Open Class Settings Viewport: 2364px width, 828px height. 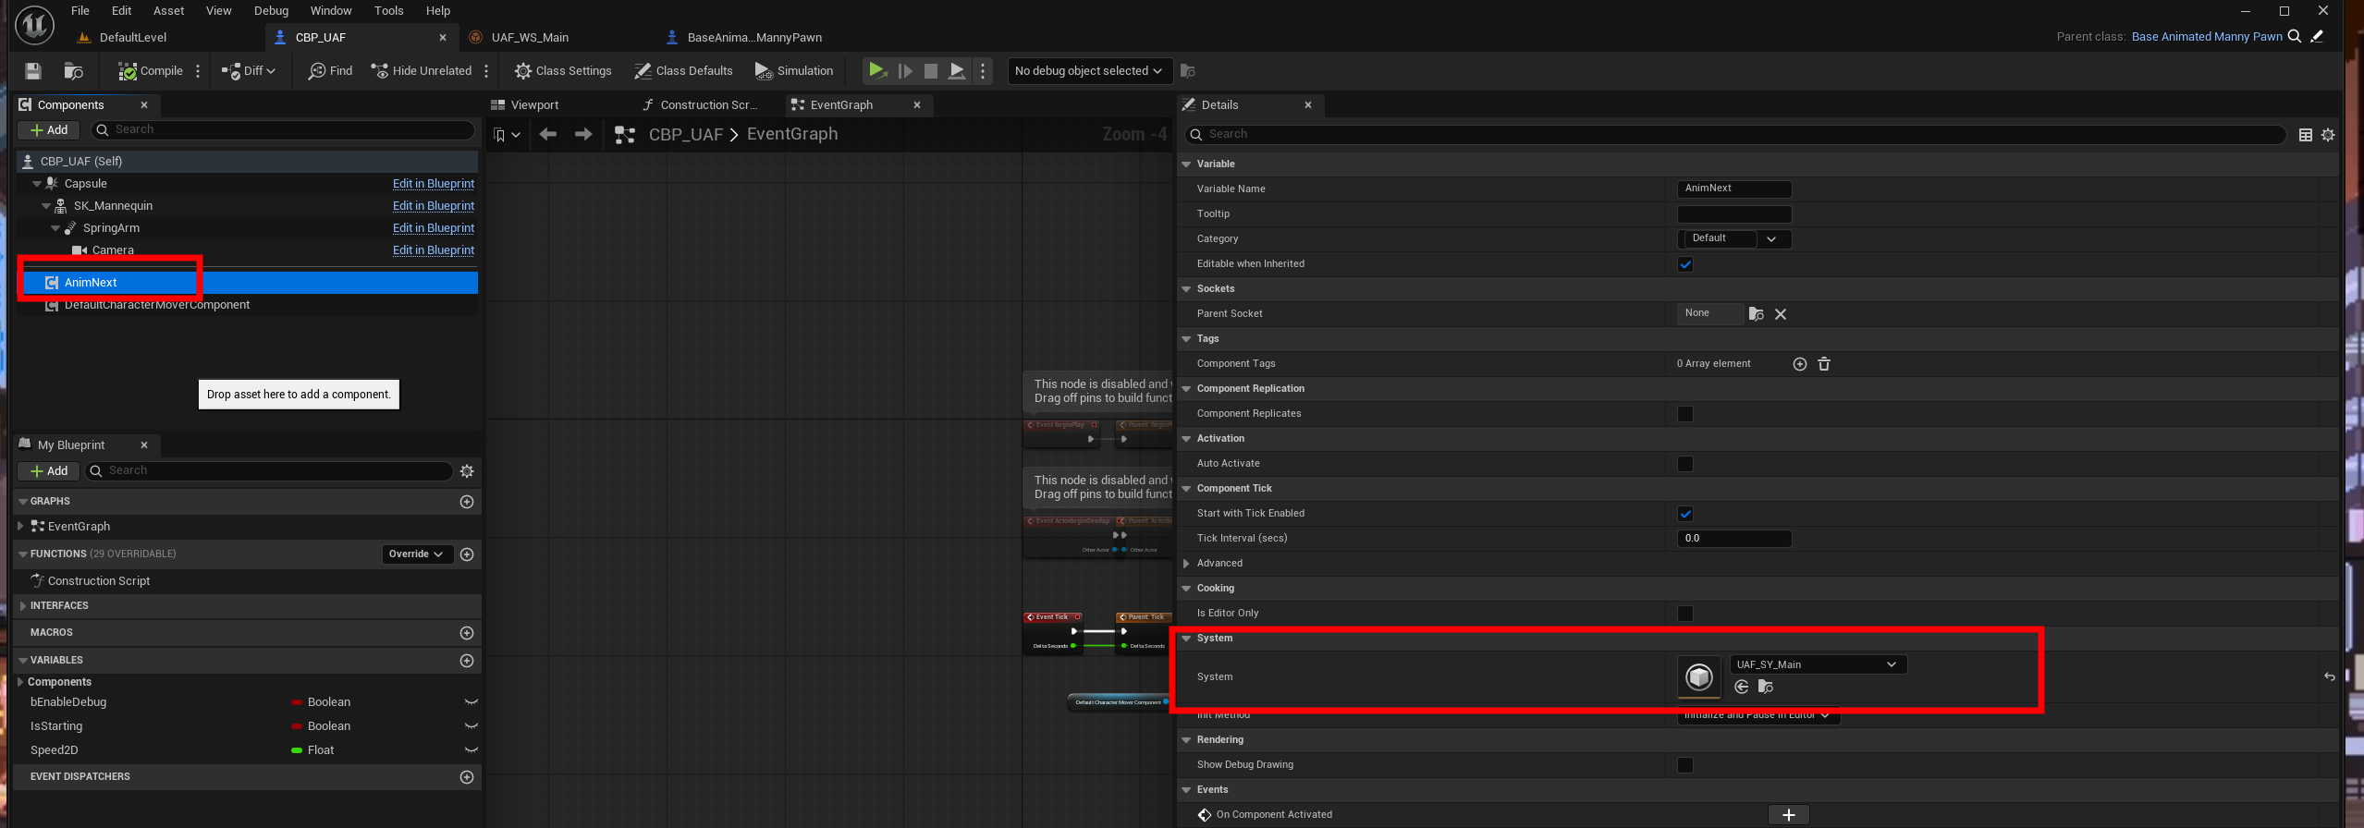click(563, 71)
